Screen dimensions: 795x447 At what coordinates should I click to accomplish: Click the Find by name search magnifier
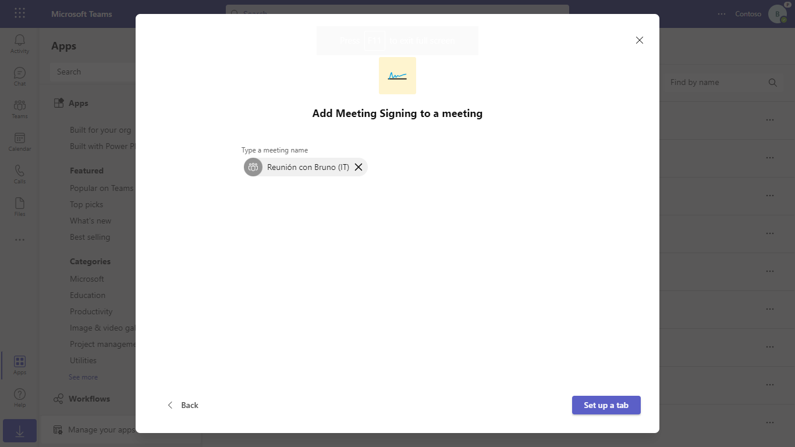(772, 82)
